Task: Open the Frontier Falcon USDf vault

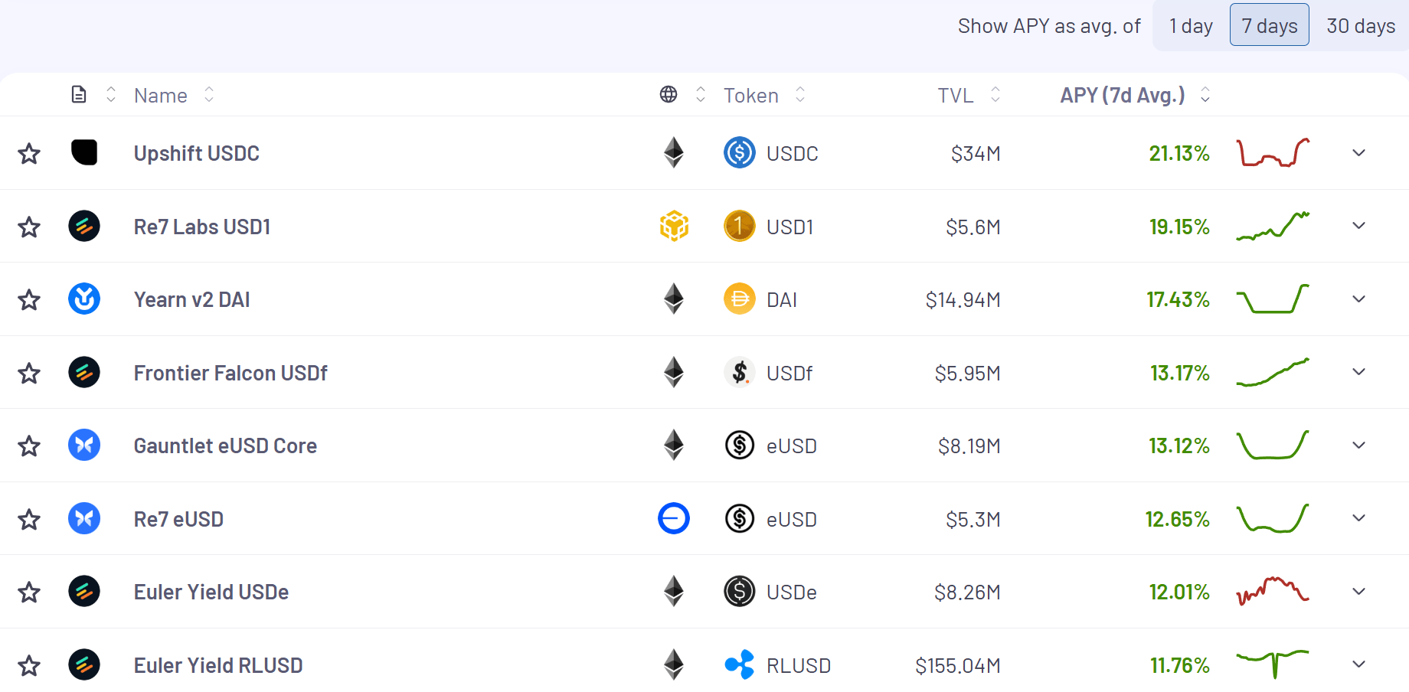Action: pos(230,373)
